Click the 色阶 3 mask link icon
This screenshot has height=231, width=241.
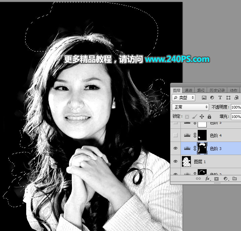pyautogui.click(x=195, y=148)
